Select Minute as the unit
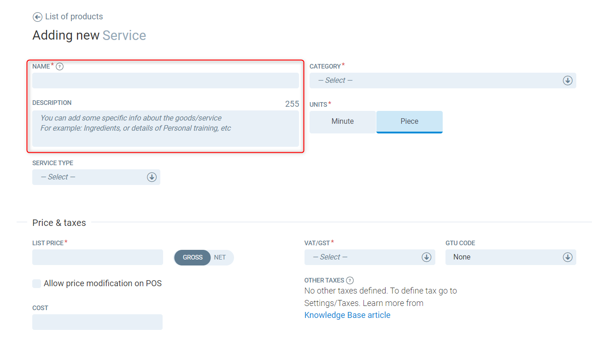The height and width of the screenshot is (346, 609). (342, 121)
